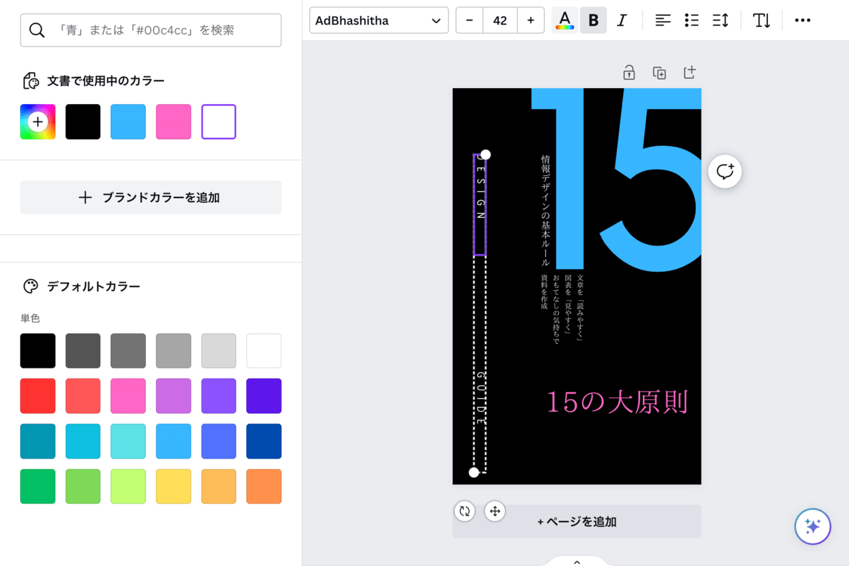Select coral red default color swatch

click(83, 396)
